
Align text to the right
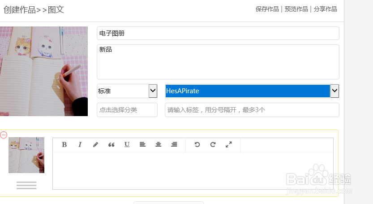(x=174, y=144)
